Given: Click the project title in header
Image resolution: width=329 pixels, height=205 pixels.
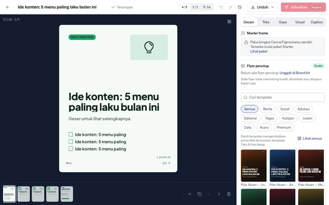Looking at the screenshot, I should (57, 7).
